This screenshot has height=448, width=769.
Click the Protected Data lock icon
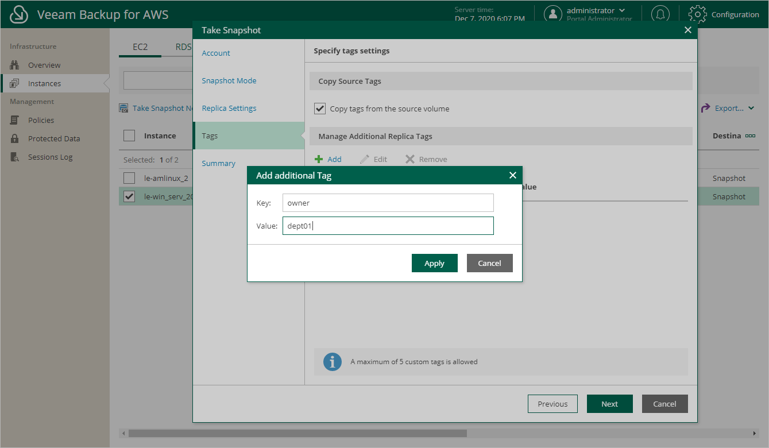tap(15, 138)
